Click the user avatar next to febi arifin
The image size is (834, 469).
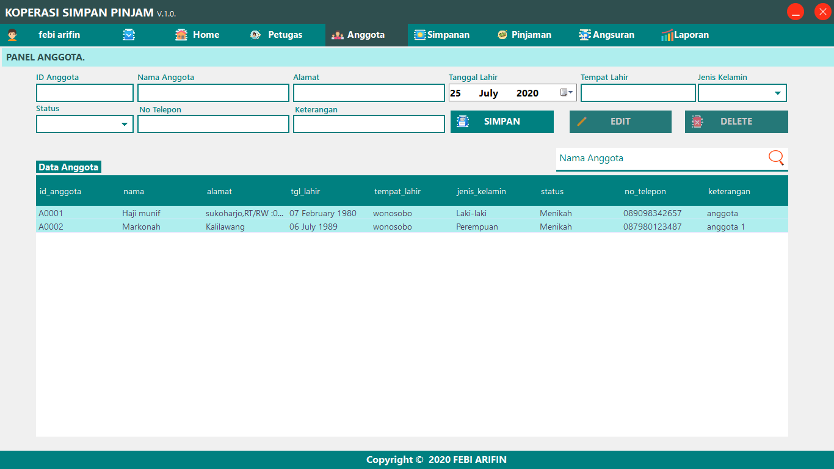tap(13, 35)
